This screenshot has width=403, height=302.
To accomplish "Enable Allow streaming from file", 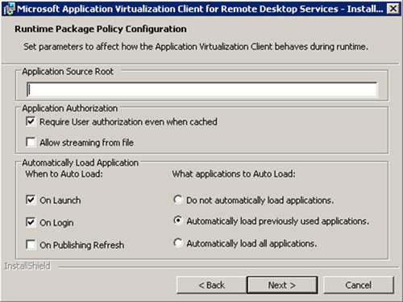I will click(31, 142).
